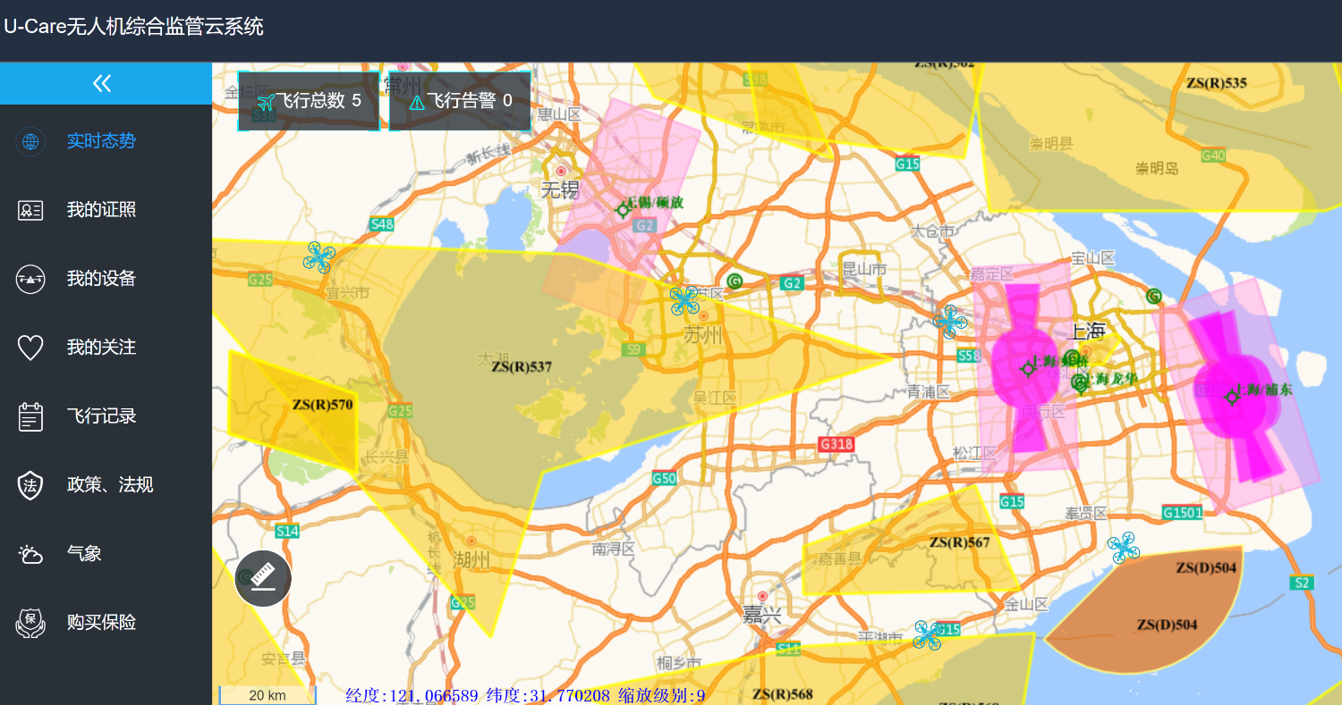Click the 崇明岛 label on map

click(x=1157, y=169)
